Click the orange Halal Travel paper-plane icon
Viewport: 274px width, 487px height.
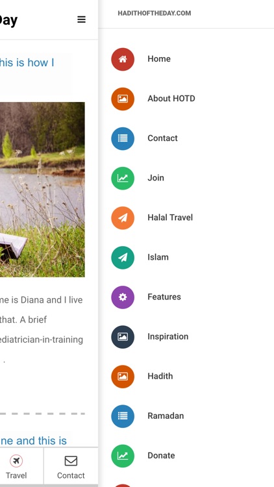click(x=123, y=218)
